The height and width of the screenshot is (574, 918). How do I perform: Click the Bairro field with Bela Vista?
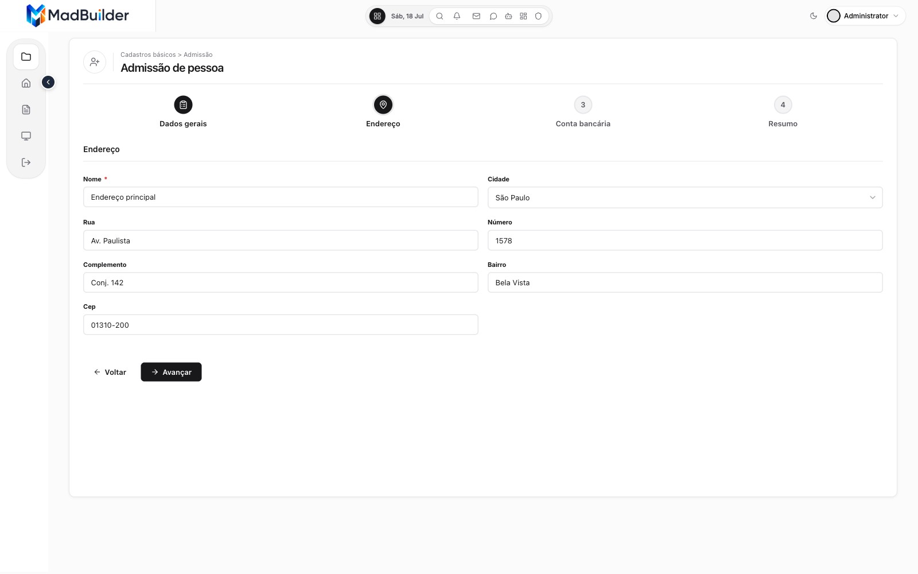[685, 282]
